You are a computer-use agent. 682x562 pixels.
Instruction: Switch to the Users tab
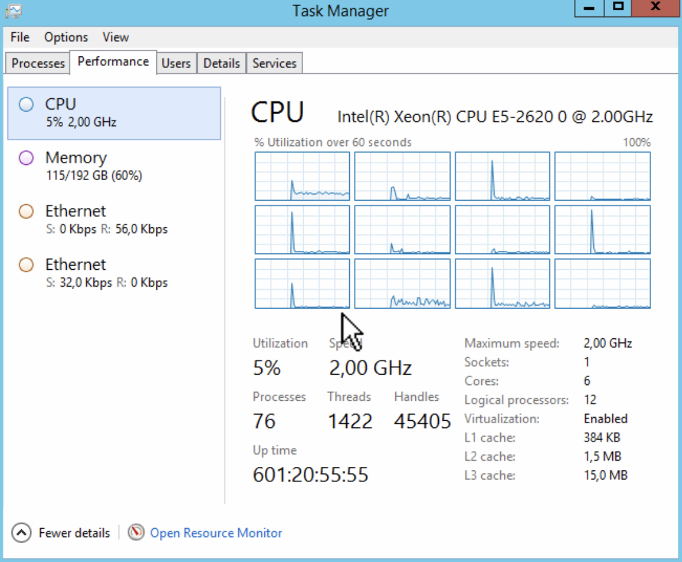[x=176, y=63]
